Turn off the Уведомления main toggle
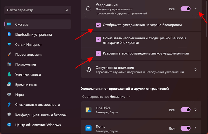The width and height of the screenshot is (208, 134). 185,9
